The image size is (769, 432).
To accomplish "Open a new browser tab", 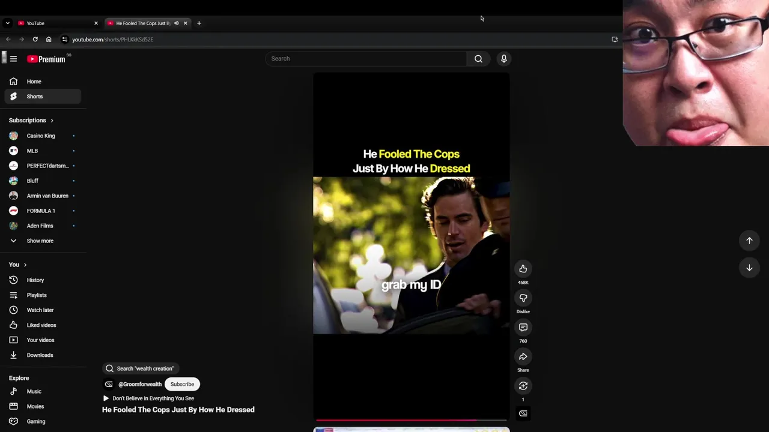I will [199, 23].
